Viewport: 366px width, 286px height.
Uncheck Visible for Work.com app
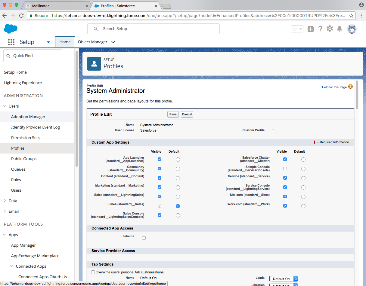click(285, 206)
